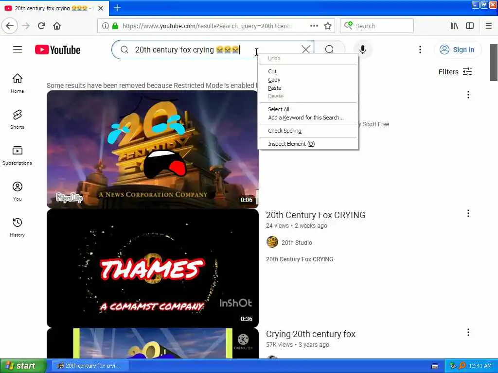Open the YouTube guide hamburger menu

click(18, 50)
